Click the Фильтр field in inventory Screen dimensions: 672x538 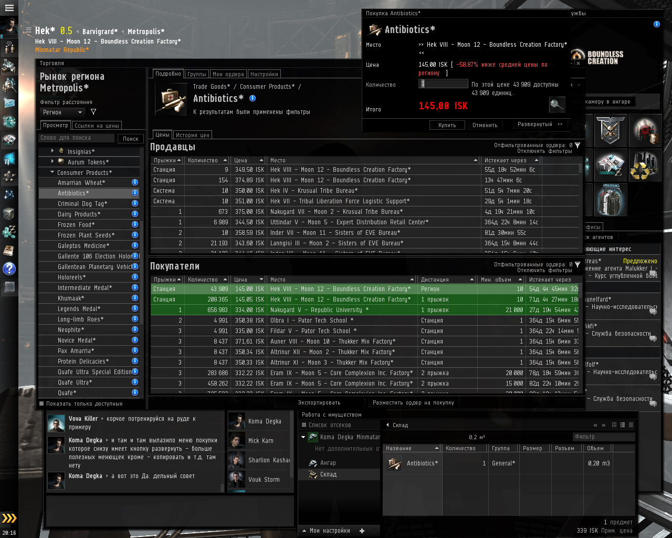pyautogui.click(x=604, y=437)
